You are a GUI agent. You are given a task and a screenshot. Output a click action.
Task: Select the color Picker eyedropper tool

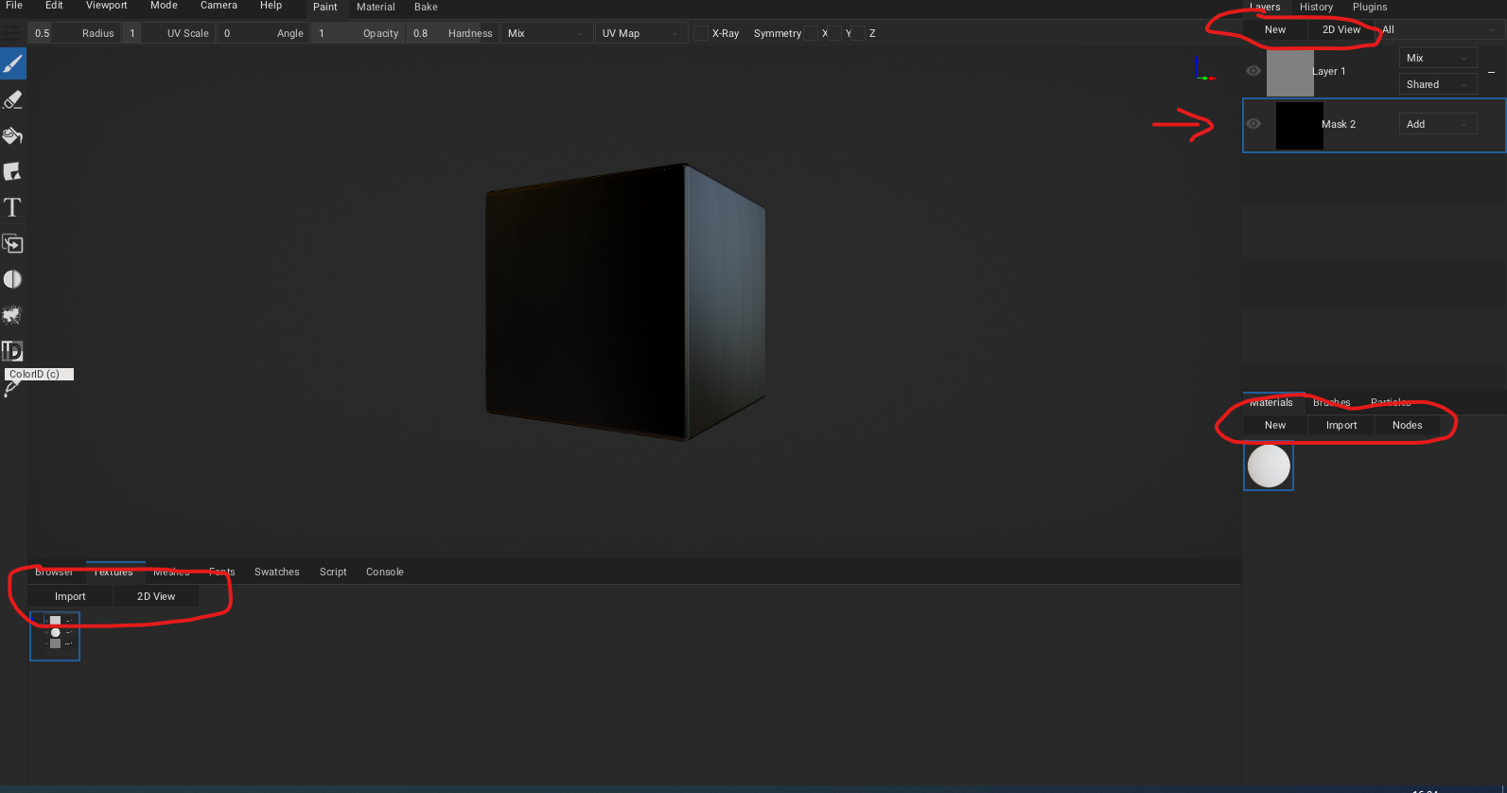tap(11, 388)
